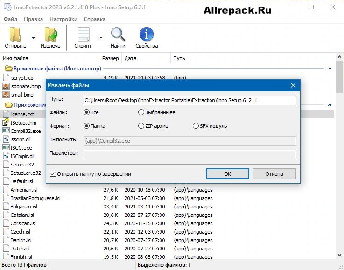This screenshot has height=270, width=344.
Task: Select the Все files radio button
Action: (86, 112)
